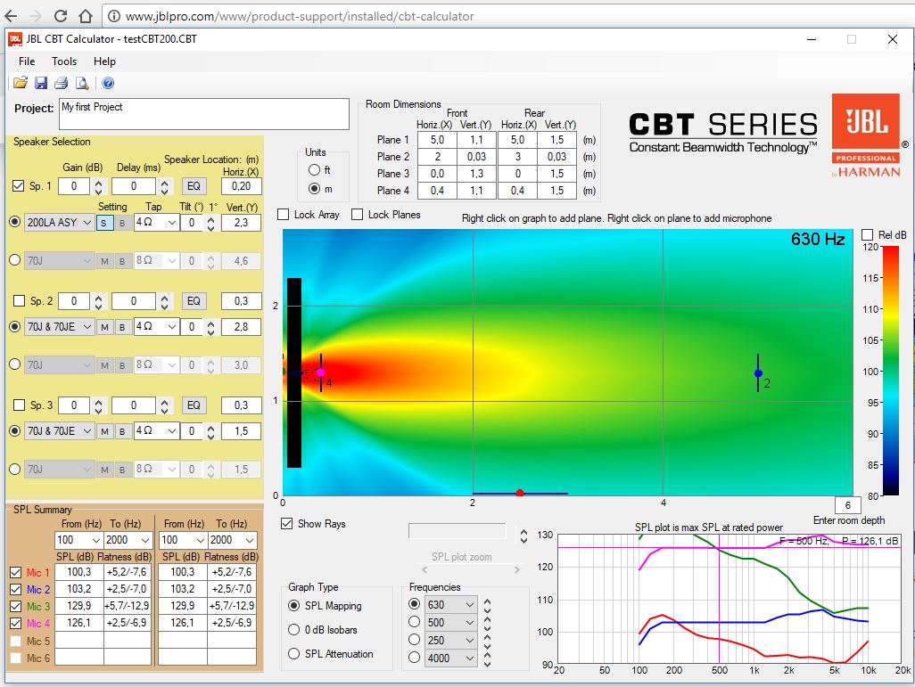Image resolution: width=915 pixels, height=687 pixels.
Task: Click blue Mic 2 marker on graph
Action: (758, 372)
